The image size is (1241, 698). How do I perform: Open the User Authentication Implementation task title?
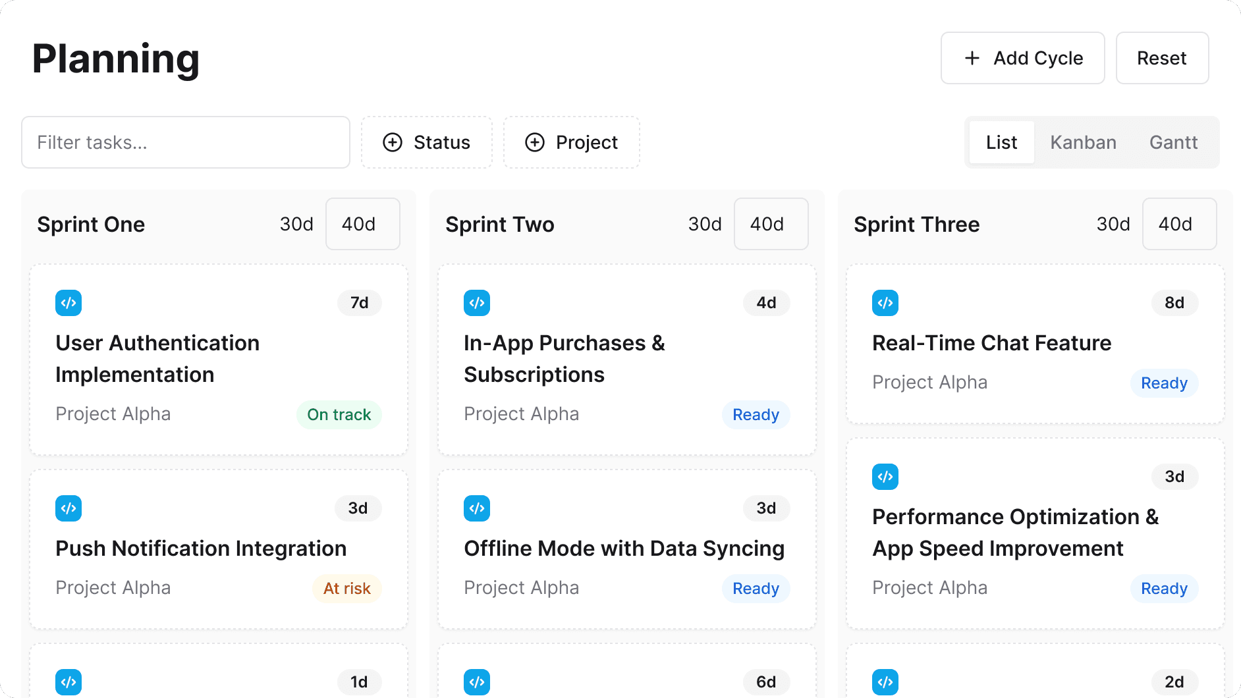pos(157,359)
